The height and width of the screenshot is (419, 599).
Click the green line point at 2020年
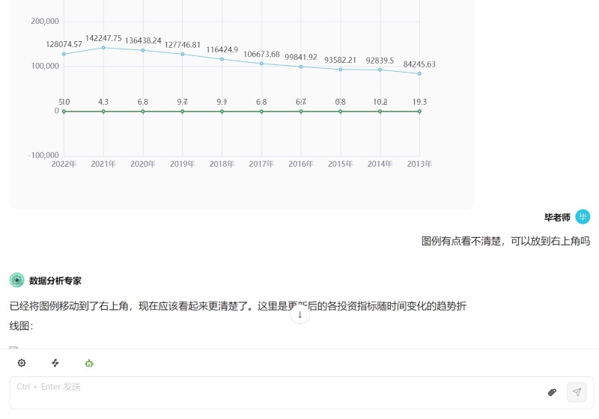tap(143, 111)
